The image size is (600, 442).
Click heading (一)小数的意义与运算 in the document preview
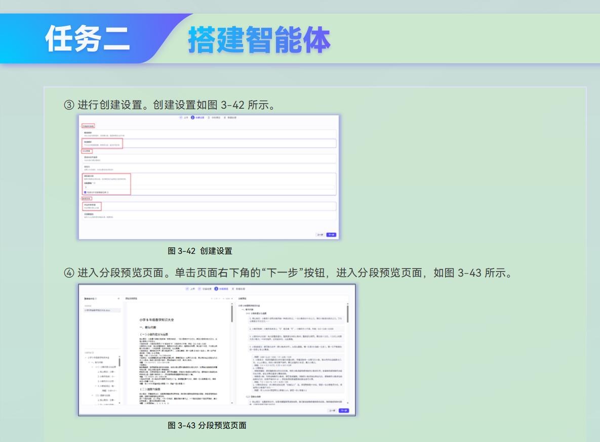153,334
